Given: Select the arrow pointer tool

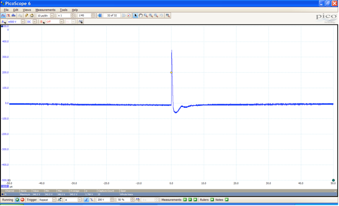Looking at the screenshot, I should pyautogui.click(x=136, y=15).
